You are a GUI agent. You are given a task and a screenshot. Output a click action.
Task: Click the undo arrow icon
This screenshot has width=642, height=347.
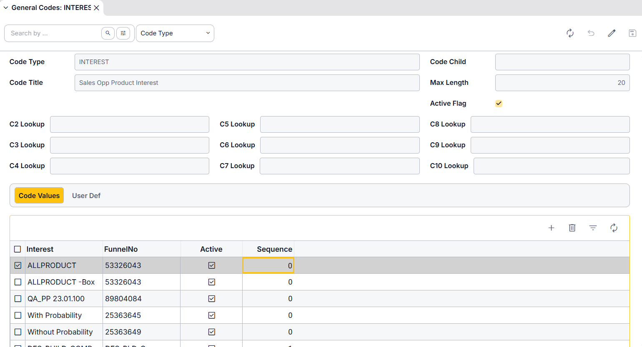click(x=591, y=33)
